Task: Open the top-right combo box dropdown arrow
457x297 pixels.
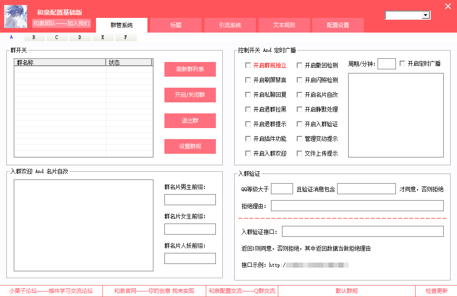Action: [x=426, y=16]
